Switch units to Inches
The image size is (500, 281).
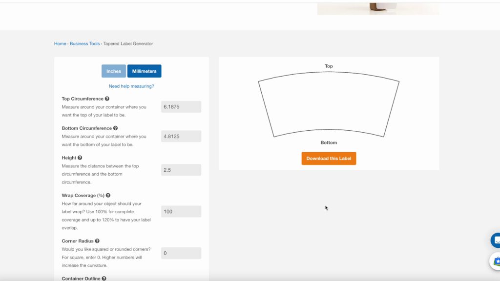coord(114,71)
